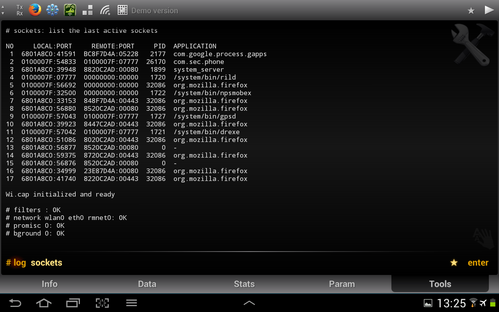Tap the star icon in the top bar
Image resolution: width=499 pixels, height=312 pixels.
coord(471,11)
